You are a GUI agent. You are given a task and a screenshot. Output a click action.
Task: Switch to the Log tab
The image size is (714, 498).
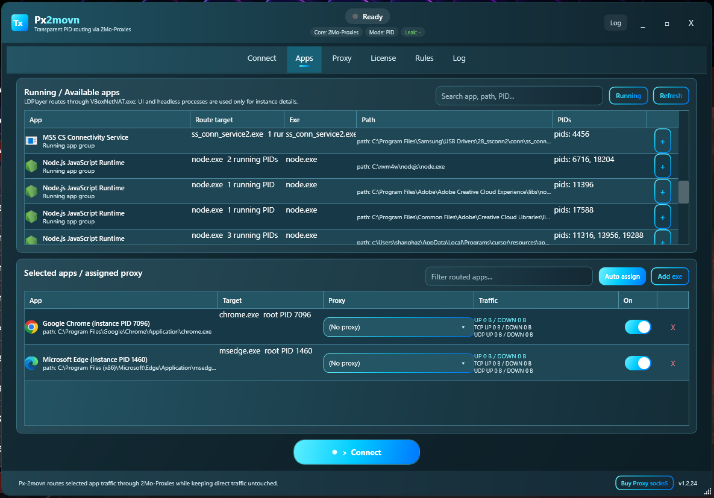(x=459, y=58)
